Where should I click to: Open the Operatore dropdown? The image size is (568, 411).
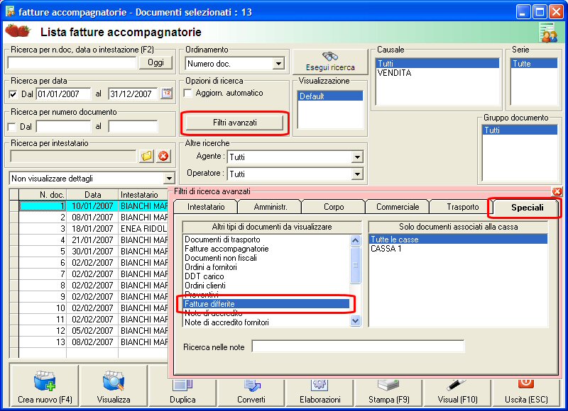pos(357,174)
